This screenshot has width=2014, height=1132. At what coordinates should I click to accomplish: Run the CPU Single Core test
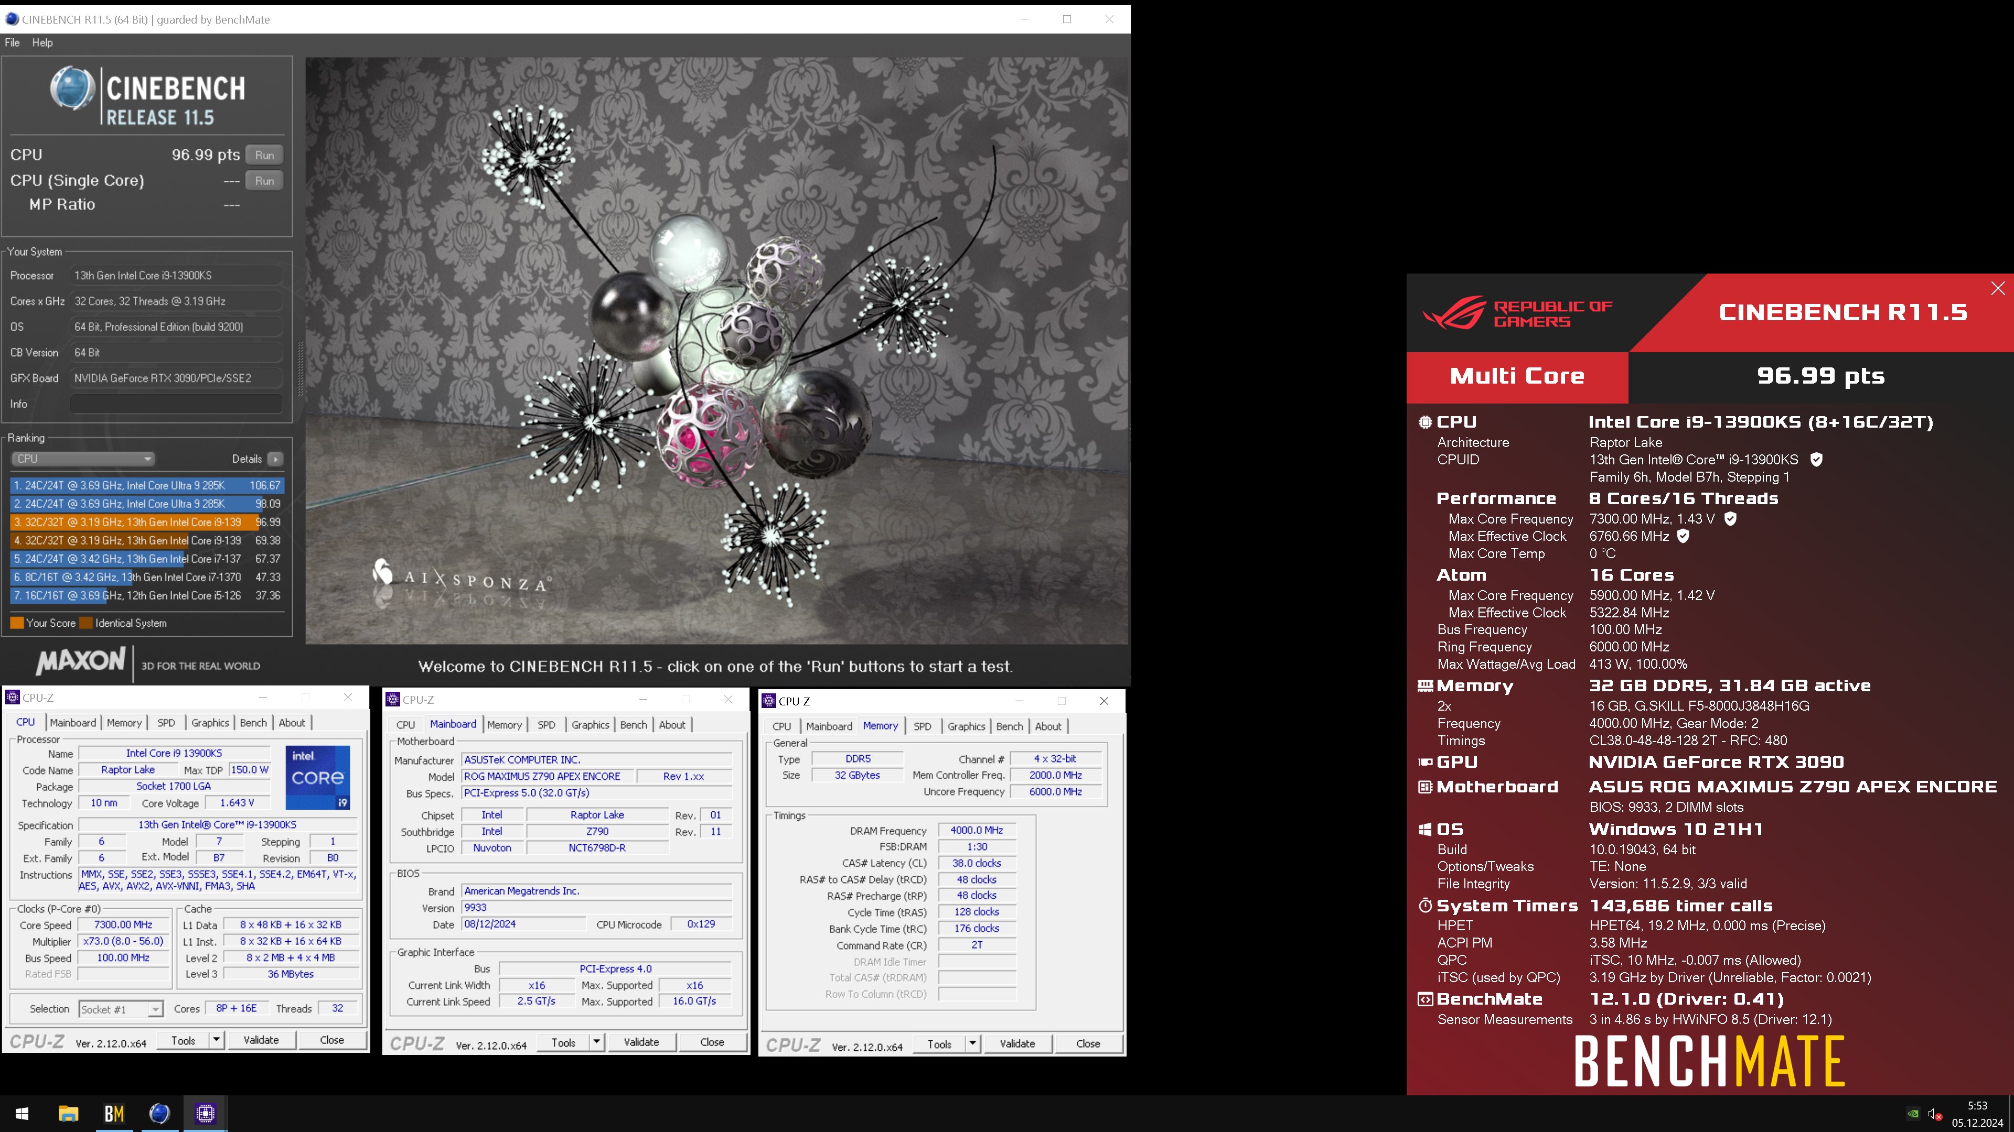coord(264,180)
